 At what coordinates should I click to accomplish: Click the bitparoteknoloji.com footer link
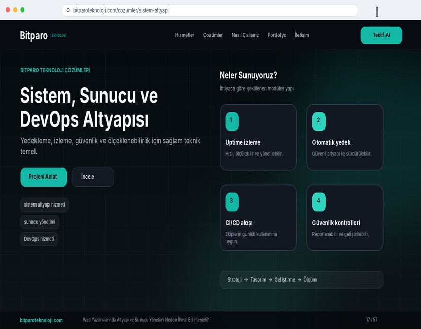tap(42, 320)
